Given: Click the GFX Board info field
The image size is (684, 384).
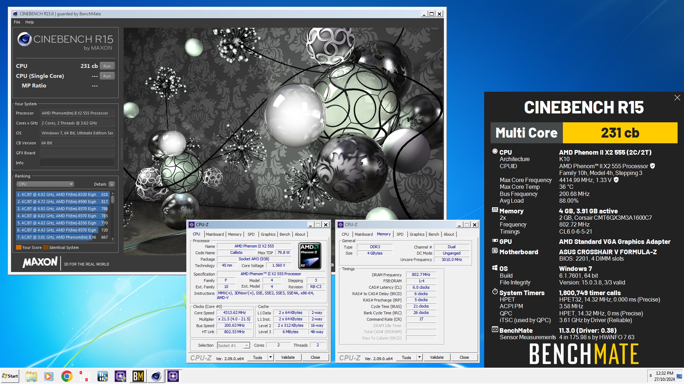Looking at the screenshot, I should pyautogui.click(x=77, y=153).
